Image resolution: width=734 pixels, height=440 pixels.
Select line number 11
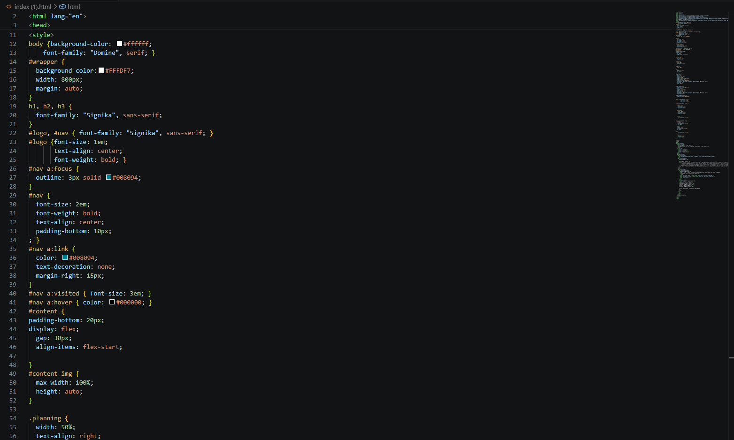pos(13,35)
